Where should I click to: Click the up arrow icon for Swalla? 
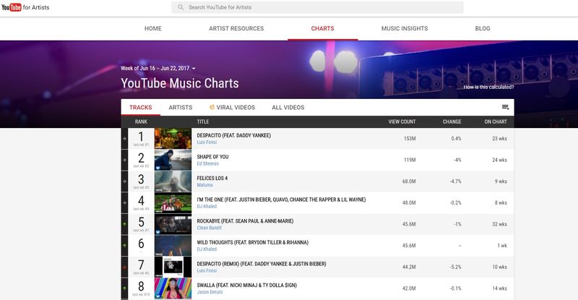click(x=124, y=288)
